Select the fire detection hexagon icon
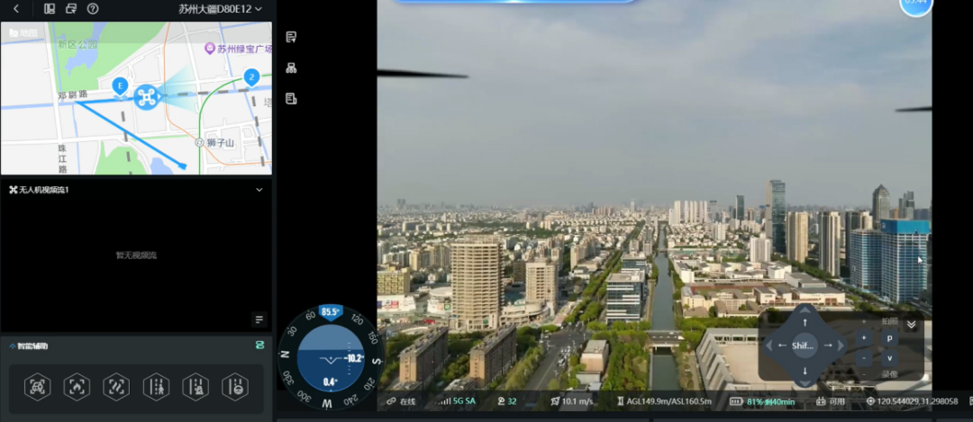Viewport: 973px width, 422px height. (x=77, y=387)
